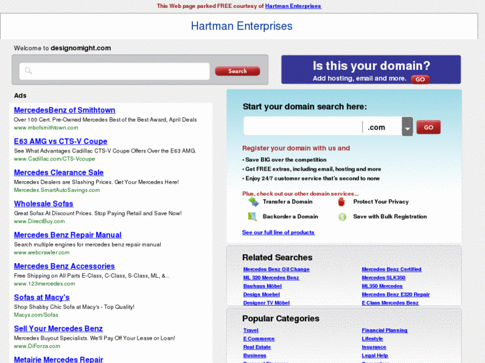
Task: Open Mercedes Benz Oil Change related search
Action: click(x=276, y=269)
